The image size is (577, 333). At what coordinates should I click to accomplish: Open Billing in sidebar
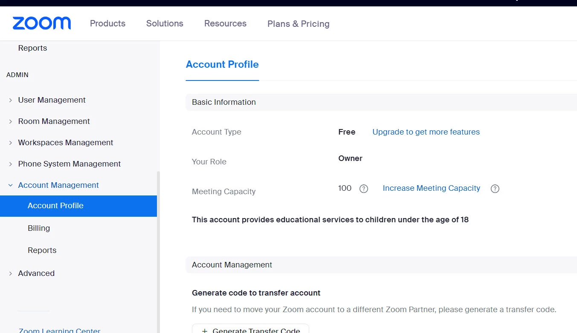click(x=39, y=228)
